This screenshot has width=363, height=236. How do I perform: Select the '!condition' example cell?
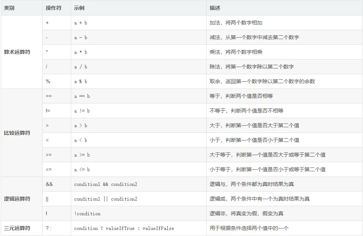coord(87,214)
